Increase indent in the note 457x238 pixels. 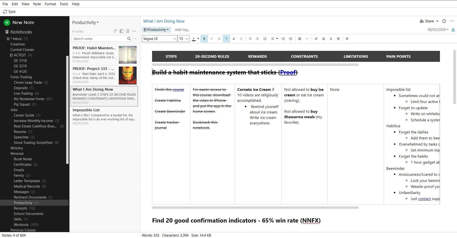click(x=290, y=39)
